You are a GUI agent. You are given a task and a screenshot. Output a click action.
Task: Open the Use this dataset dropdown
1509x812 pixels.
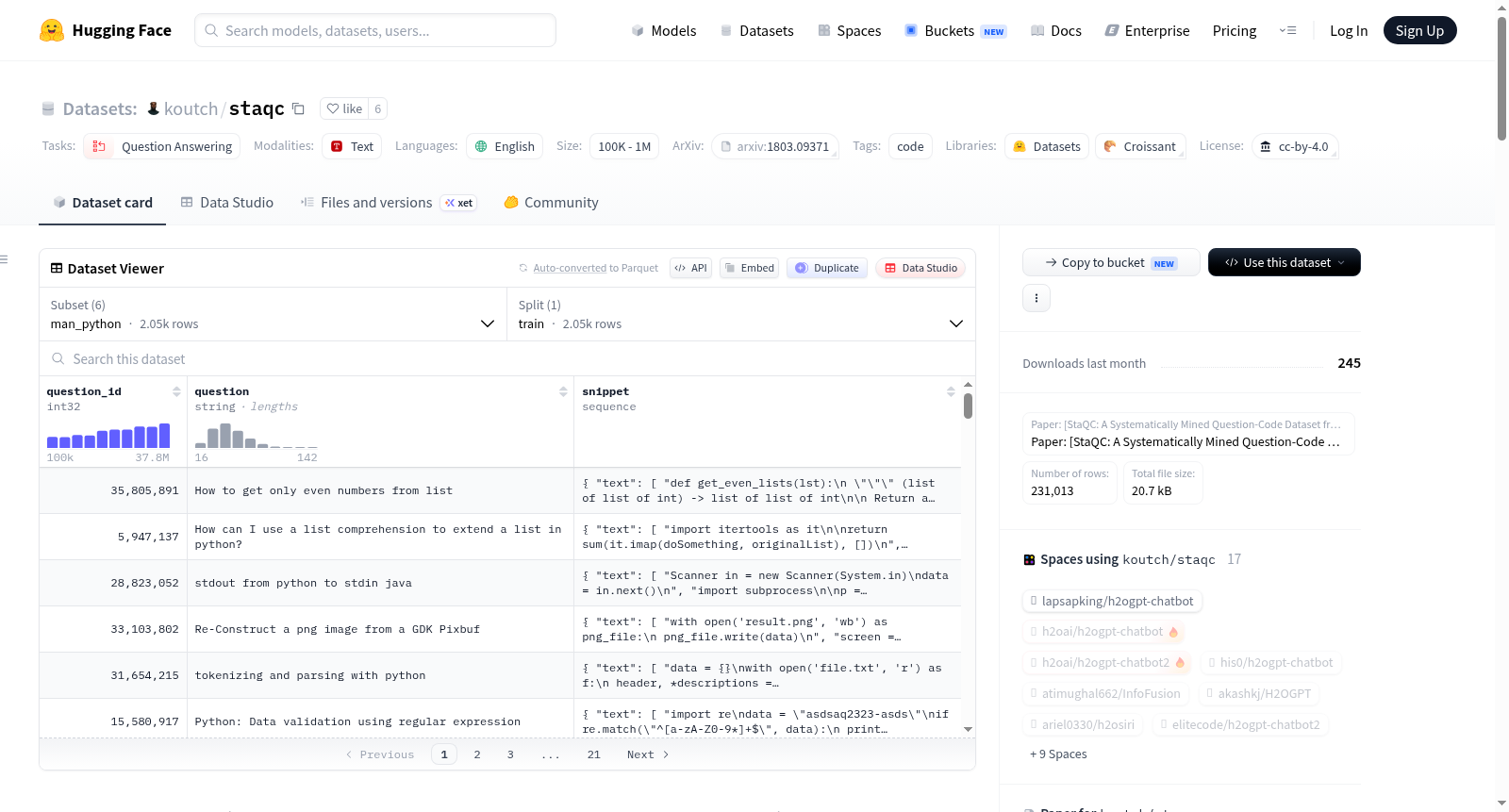click(x=1284, y=262)
